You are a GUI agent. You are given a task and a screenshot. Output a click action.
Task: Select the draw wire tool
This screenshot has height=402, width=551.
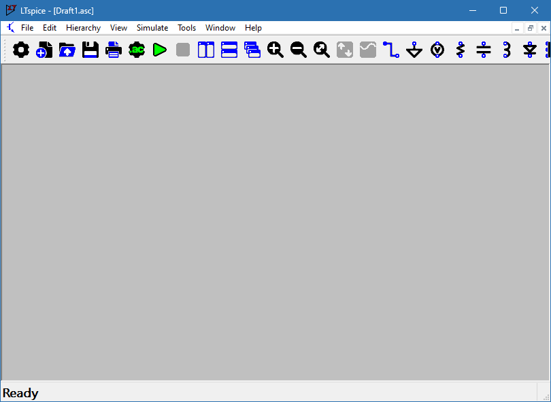coord(391,50)
